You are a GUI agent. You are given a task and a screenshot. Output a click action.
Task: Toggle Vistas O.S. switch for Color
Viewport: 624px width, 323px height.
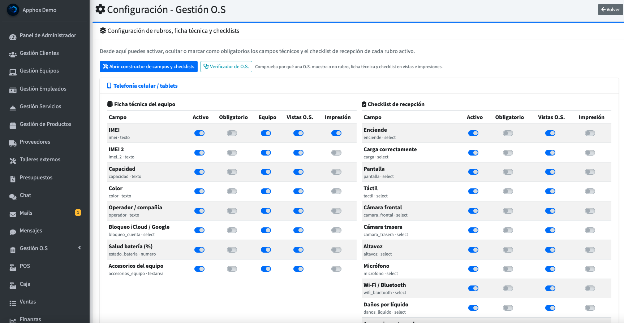pyautogui.click(x=298, y=191)
